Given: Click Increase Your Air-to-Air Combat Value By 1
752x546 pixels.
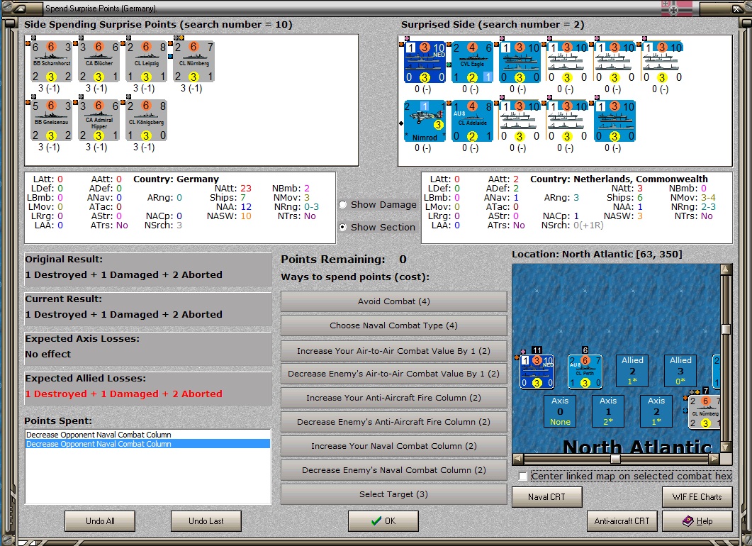Looking at the screenshot, I should pos(394,351).
